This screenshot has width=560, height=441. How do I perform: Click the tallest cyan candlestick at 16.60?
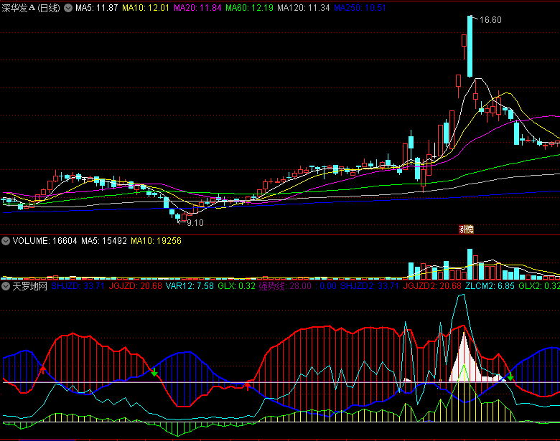tap(470, 47)
